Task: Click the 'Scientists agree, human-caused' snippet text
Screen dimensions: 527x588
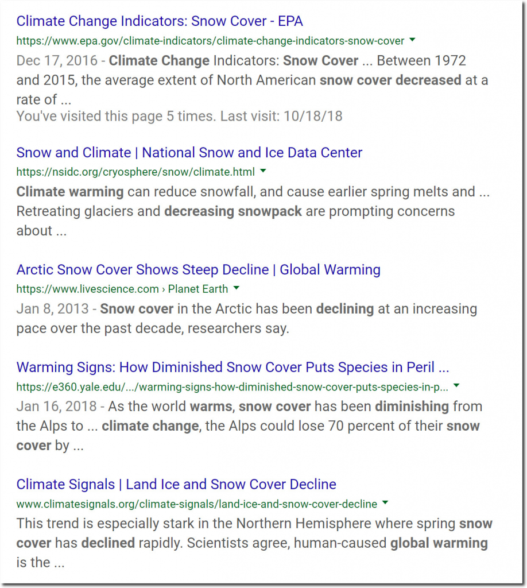Action: point(286,543)
